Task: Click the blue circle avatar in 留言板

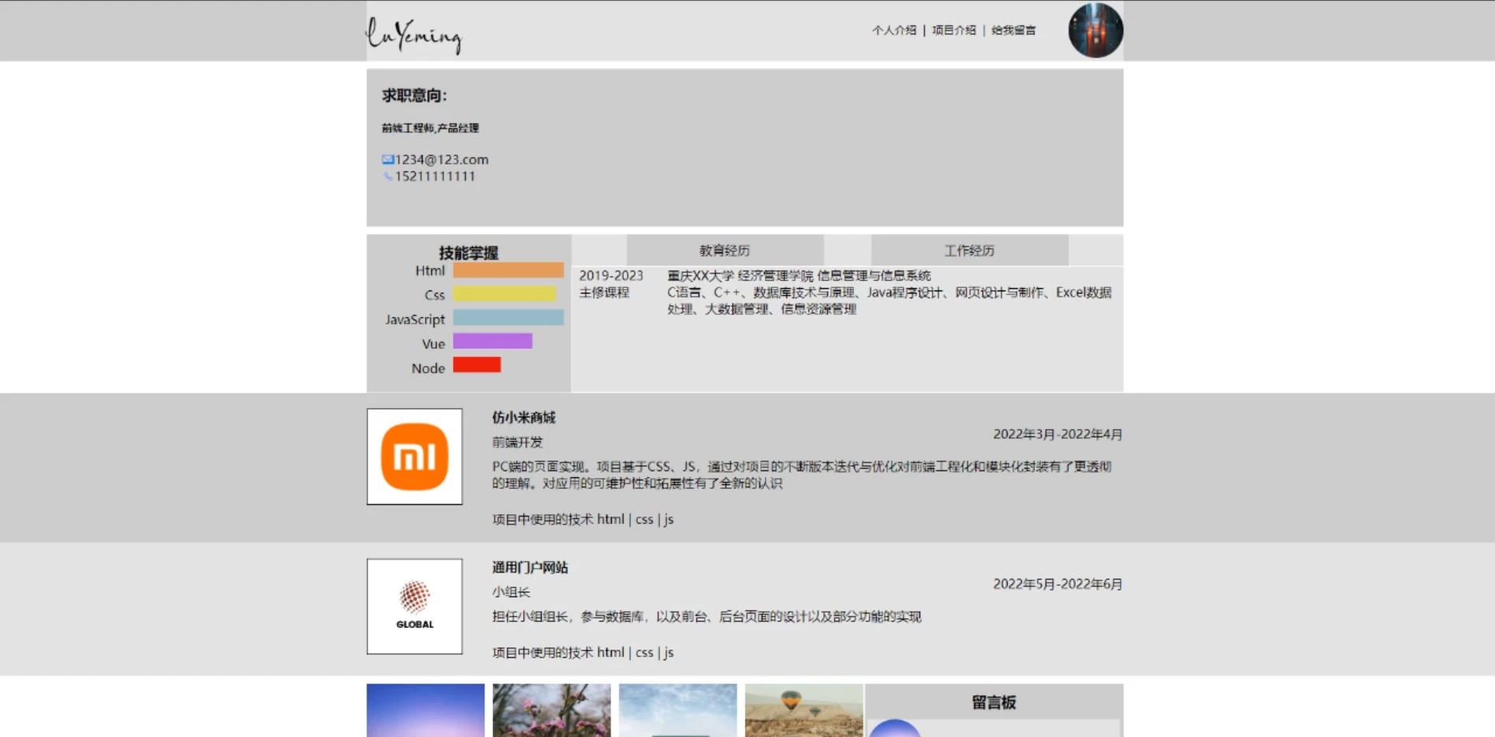Action: 895,728
